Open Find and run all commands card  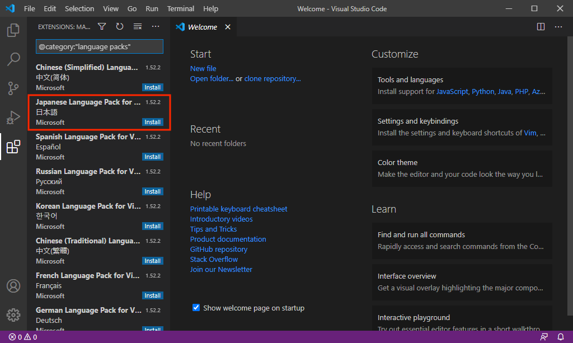(x=462, y=241)
